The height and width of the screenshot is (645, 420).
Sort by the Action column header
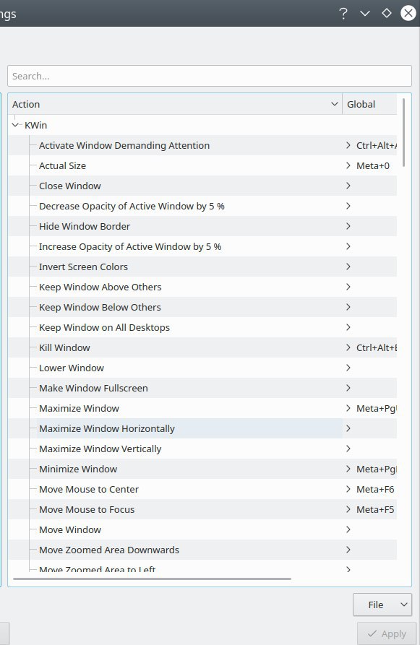175,105
